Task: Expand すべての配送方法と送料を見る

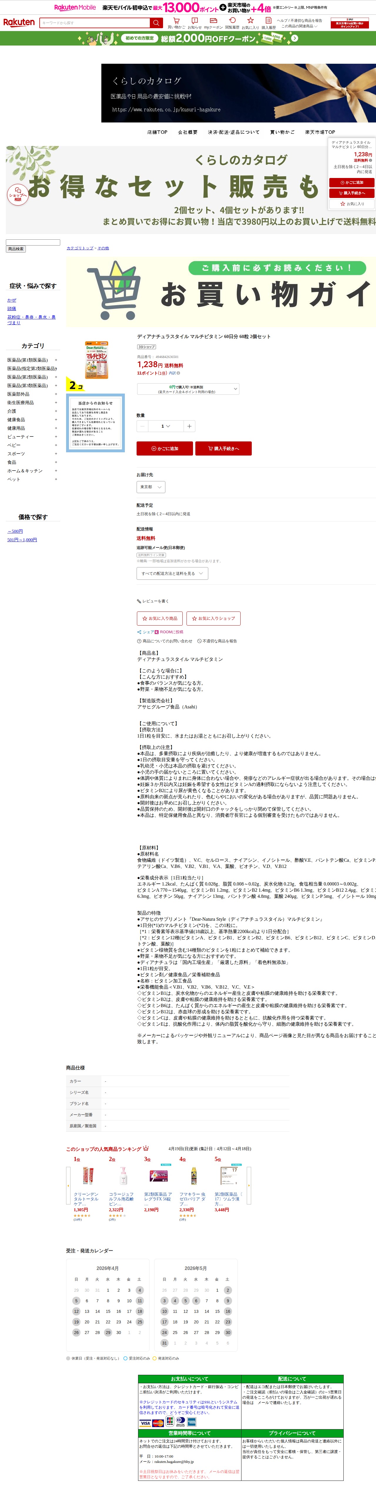Action: coord(172,573)
